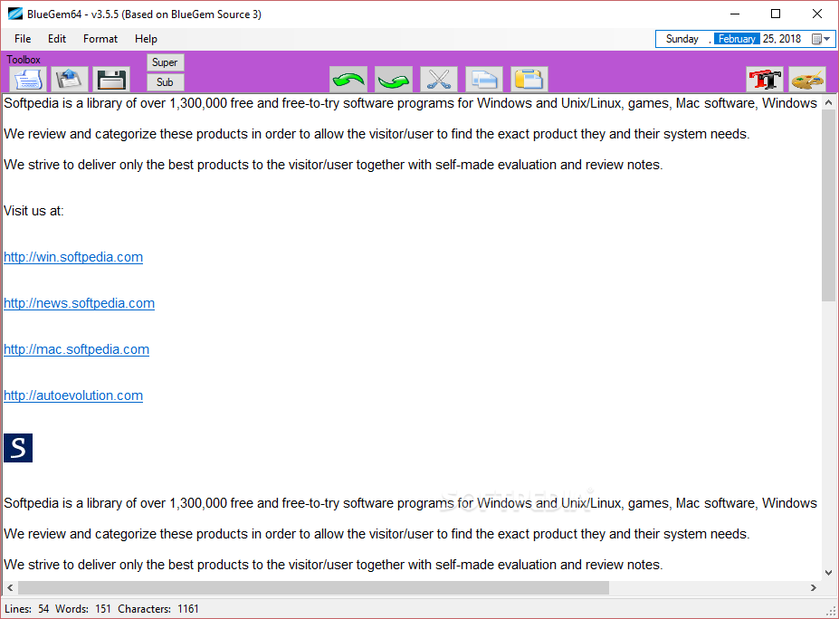Open the Format menu
The width and height of the screenshot is (839, 619).
pos(100,39)
